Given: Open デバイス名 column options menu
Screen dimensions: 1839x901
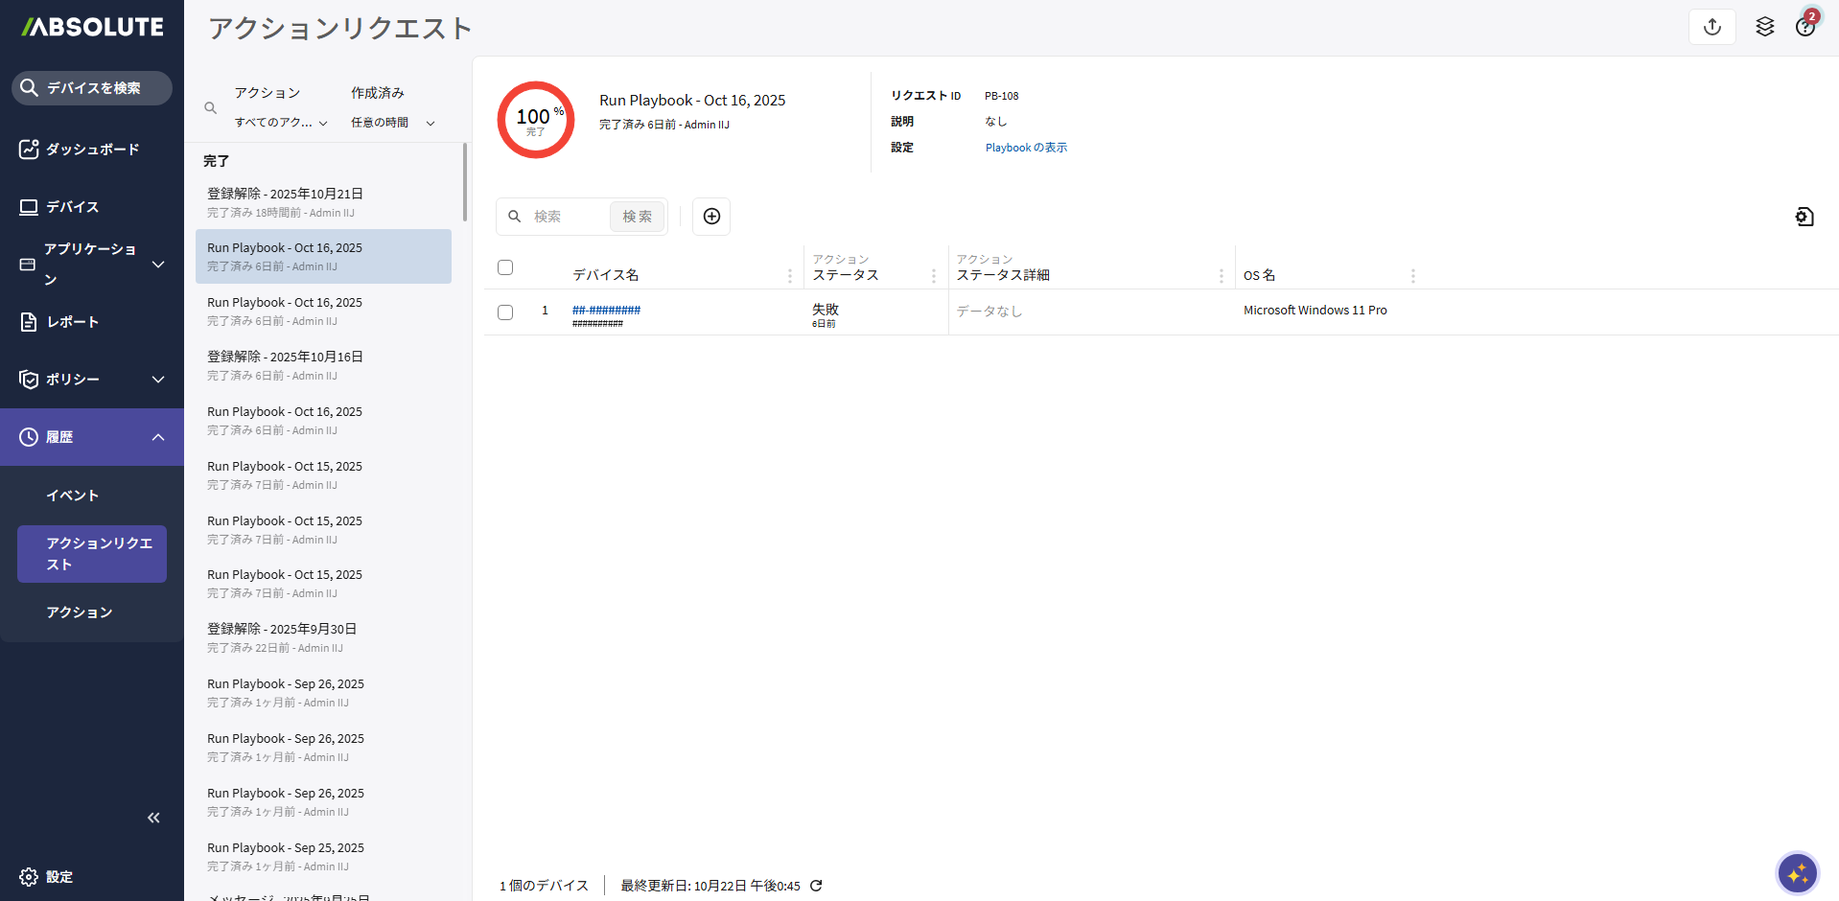Looking at the screenshot, I should click(790, 276).
